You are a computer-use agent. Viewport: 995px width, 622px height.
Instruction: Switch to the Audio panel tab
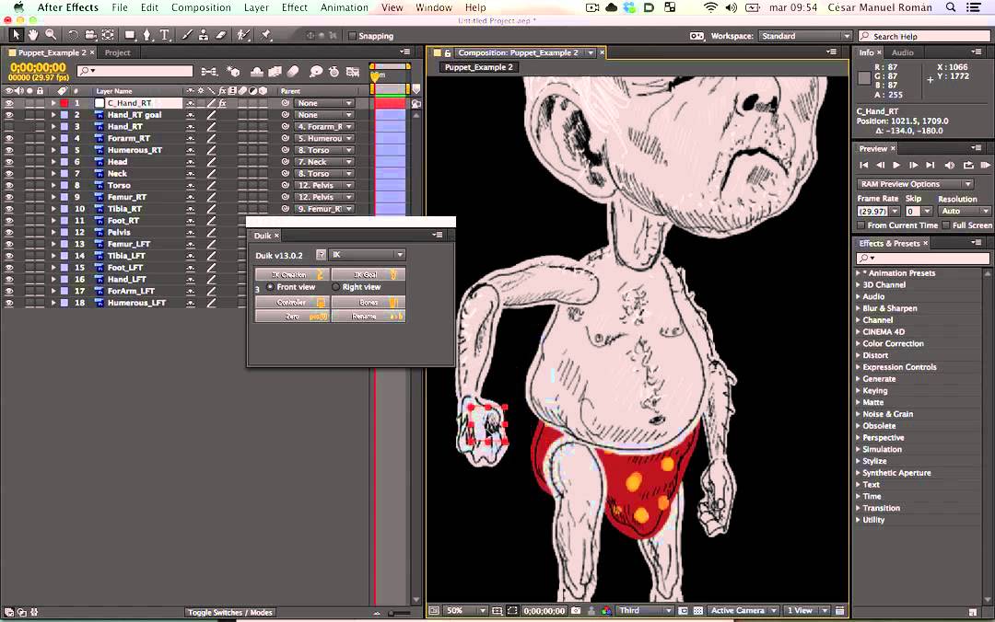(902, 52)
